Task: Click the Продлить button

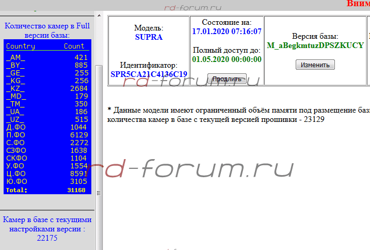Action: pyautogui.click(x=227, y=79)
